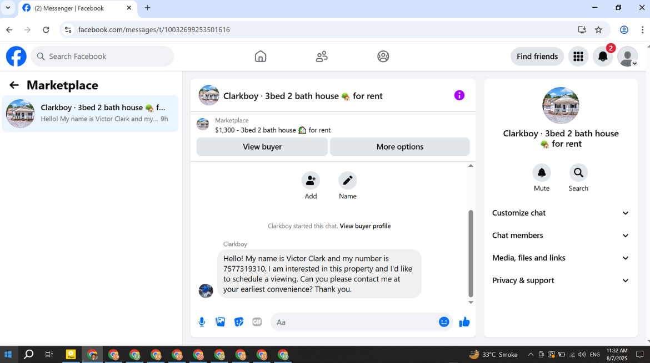Image resolution: width=650 pixels, height=363 pixels.
Task: Add people to the chat
Action: click(x=311, y=181)
